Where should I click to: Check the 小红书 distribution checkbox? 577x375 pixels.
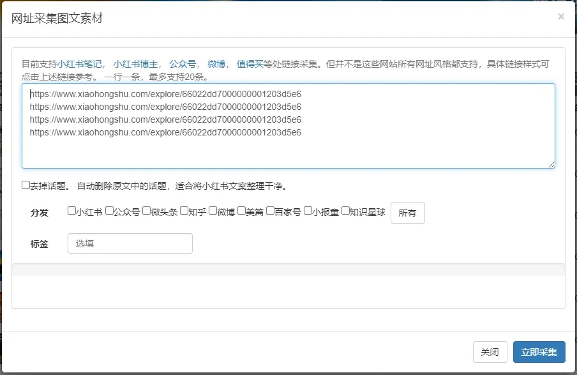71,211
